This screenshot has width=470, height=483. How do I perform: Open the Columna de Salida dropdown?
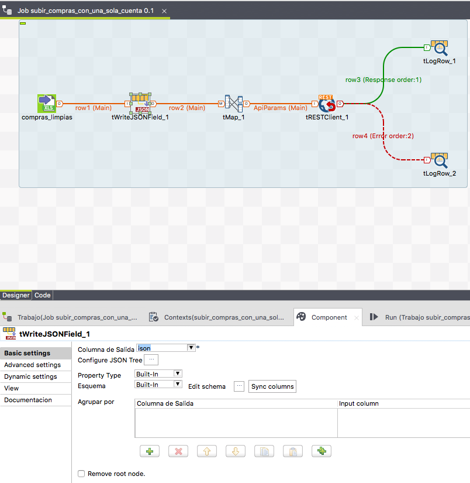(191, 348)
